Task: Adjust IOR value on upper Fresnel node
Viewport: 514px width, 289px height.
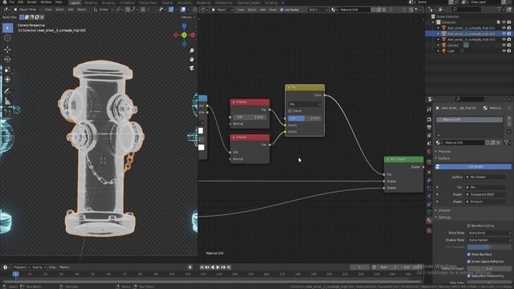Action: point(250,117)
